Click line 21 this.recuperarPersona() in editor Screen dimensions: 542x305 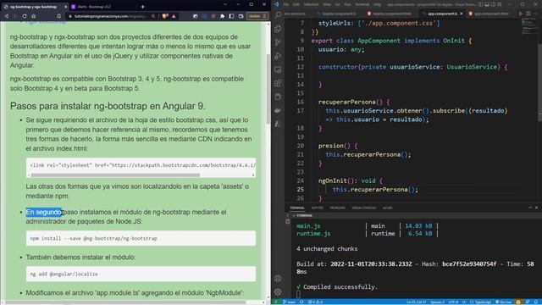coord(368,154)
